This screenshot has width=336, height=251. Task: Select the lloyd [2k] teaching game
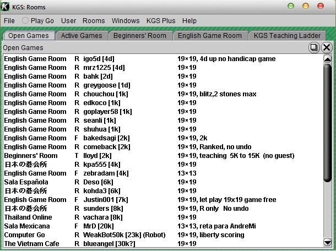pos(163,155)
